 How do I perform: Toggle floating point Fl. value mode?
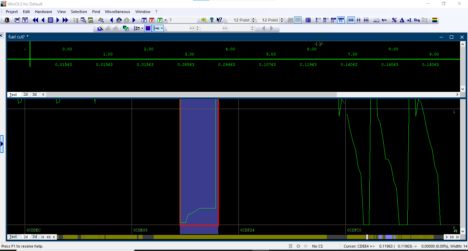tap(341, 20)
